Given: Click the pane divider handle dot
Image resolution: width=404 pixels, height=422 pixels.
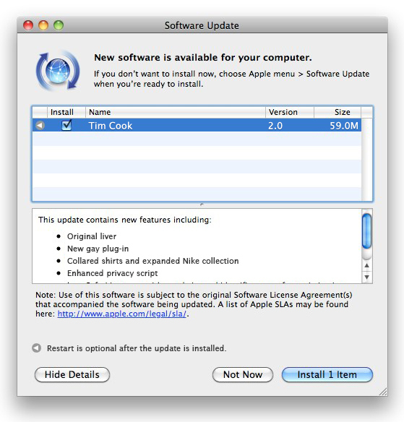Looking at the screenshot, I should [x=202, y=204].
